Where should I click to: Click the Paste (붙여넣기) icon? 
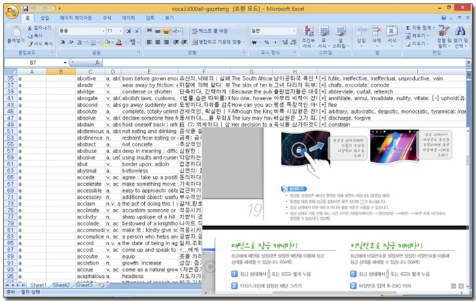point(15,32)
